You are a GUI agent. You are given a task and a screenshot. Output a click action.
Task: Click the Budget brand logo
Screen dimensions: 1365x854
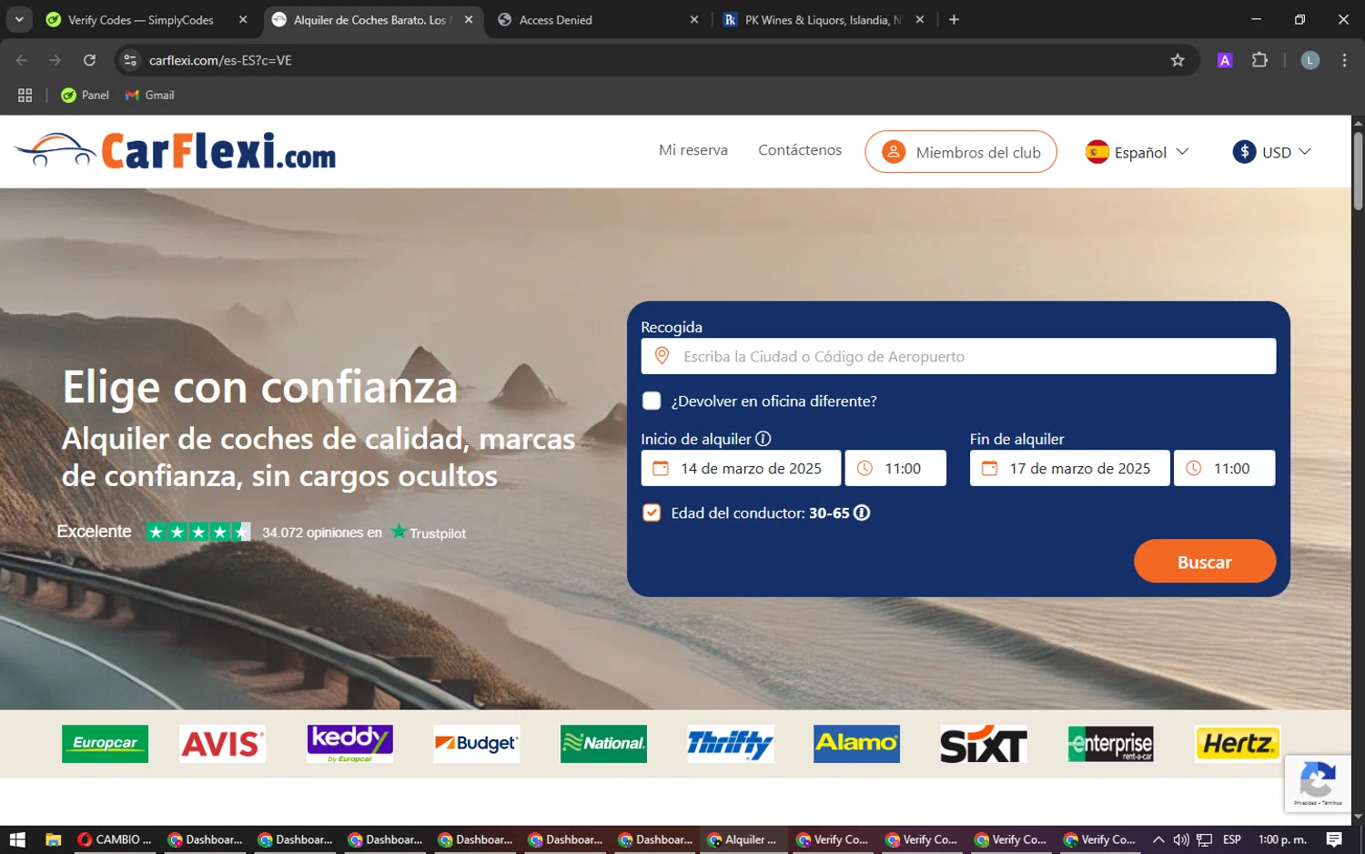click(x=477, y=744)
